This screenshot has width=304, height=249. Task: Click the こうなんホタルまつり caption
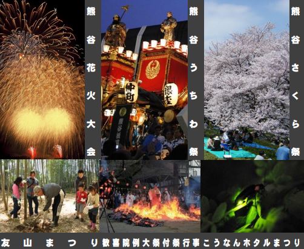pos(252,242)
